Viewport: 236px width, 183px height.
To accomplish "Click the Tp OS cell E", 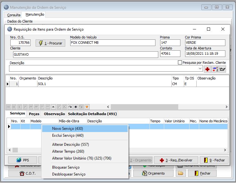I will pyautogui.click(x=190, y=84).
